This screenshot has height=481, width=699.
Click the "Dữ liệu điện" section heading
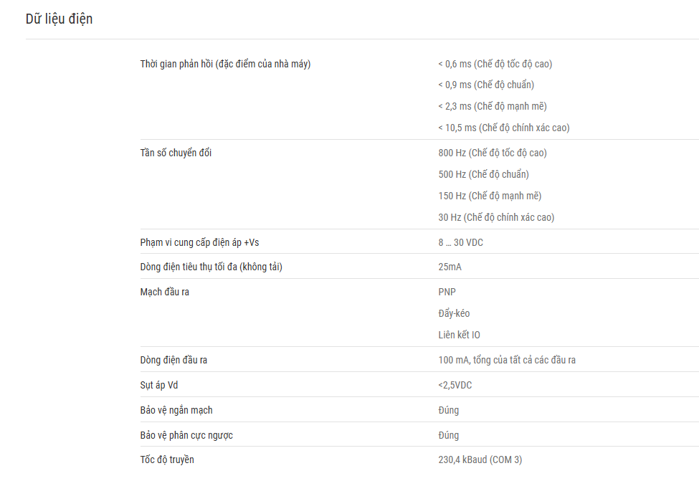(59, 19)
